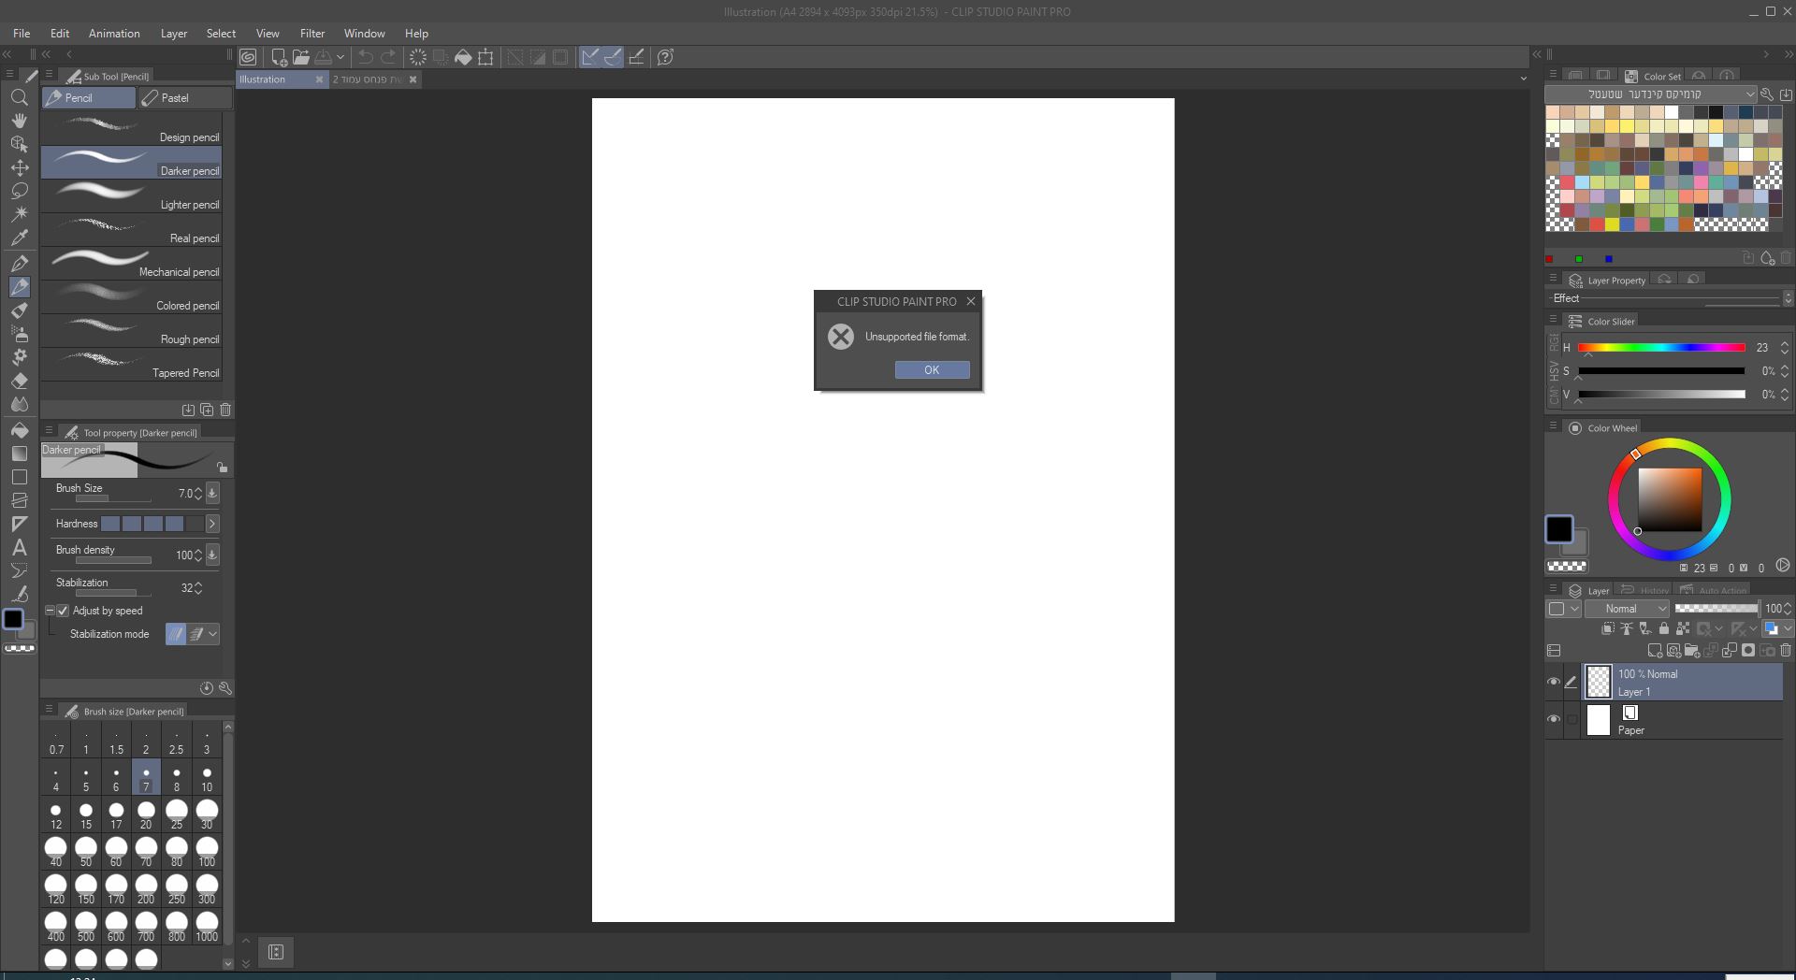Create a new layer folder

tap(1691, 650)
